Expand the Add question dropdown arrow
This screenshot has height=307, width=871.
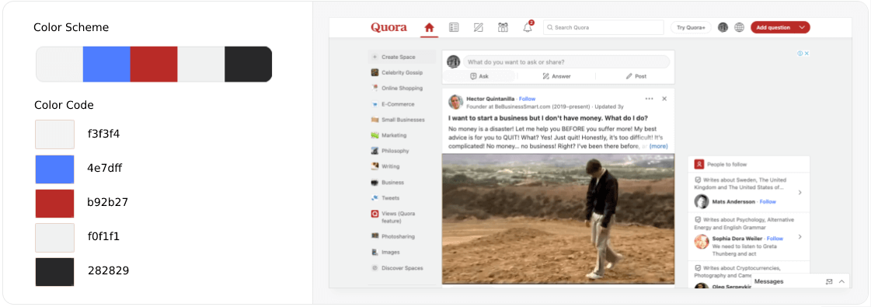pyautogui.click(x=801, y=27)
